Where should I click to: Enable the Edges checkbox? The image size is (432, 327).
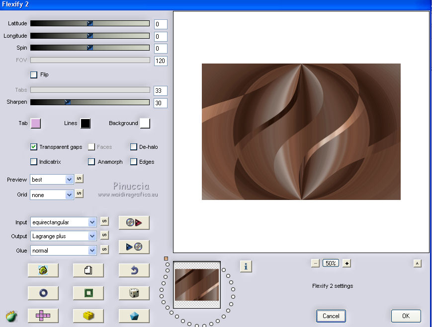134,162
